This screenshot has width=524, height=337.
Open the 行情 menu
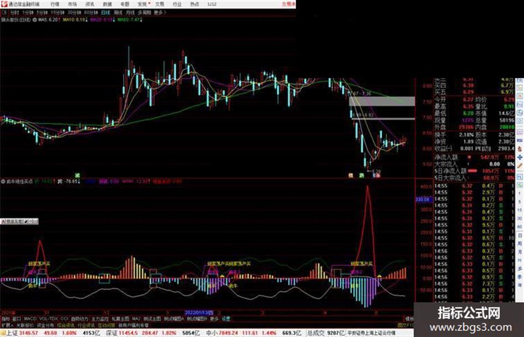(54, 4)
